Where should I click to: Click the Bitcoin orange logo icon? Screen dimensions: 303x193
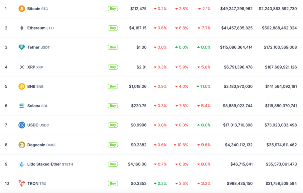tap(22, 9)
